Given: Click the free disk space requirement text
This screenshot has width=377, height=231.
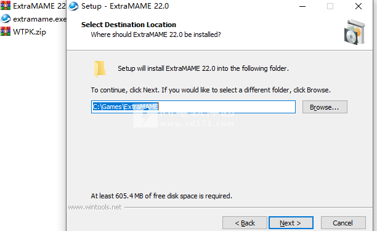Looking at the screenshot, I should [x=161, y=196].
